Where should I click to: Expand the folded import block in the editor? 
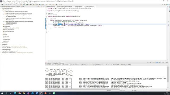(x=47, y=11)
